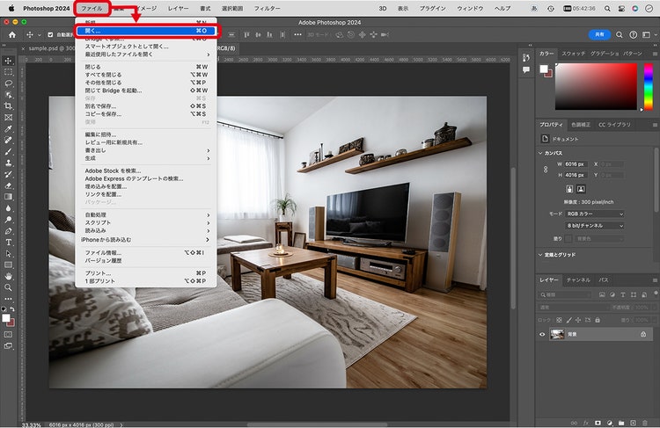Select the Rectangular Marquee tool
This screenshot has height=428, width=660.
tap(8, 72)
